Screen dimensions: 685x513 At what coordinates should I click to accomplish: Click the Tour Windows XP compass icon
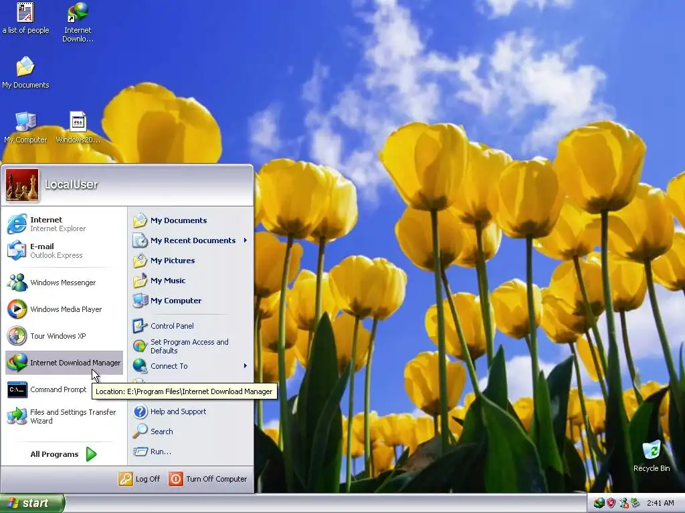point(17,336)
